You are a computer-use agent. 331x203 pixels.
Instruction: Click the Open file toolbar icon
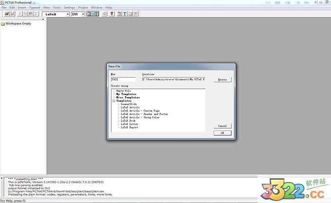tap(7, 14)
